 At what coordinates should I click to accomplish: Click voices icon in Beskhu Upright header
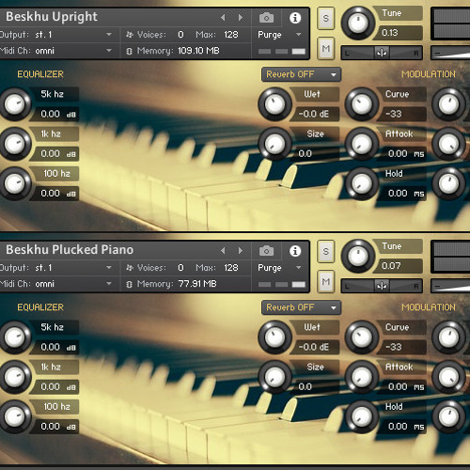(x=129, y=35)
